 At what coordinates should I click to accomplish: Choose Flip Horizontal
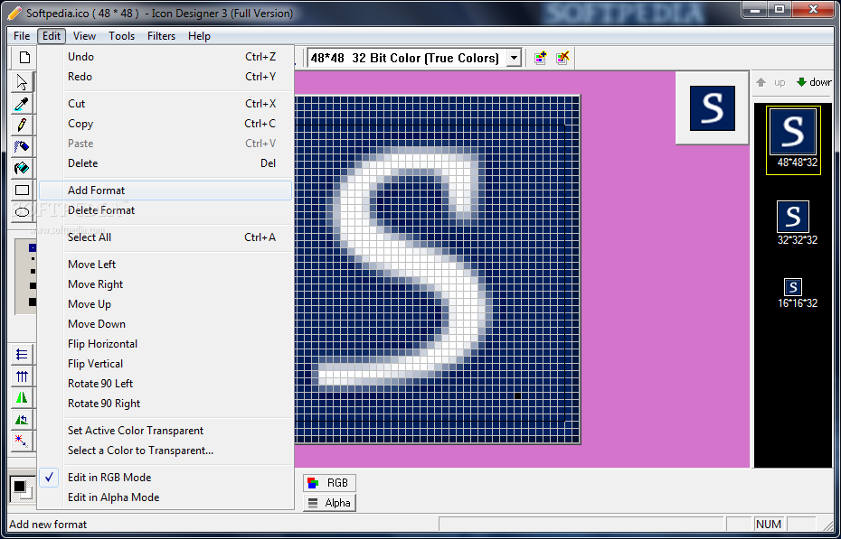point(165,344)
